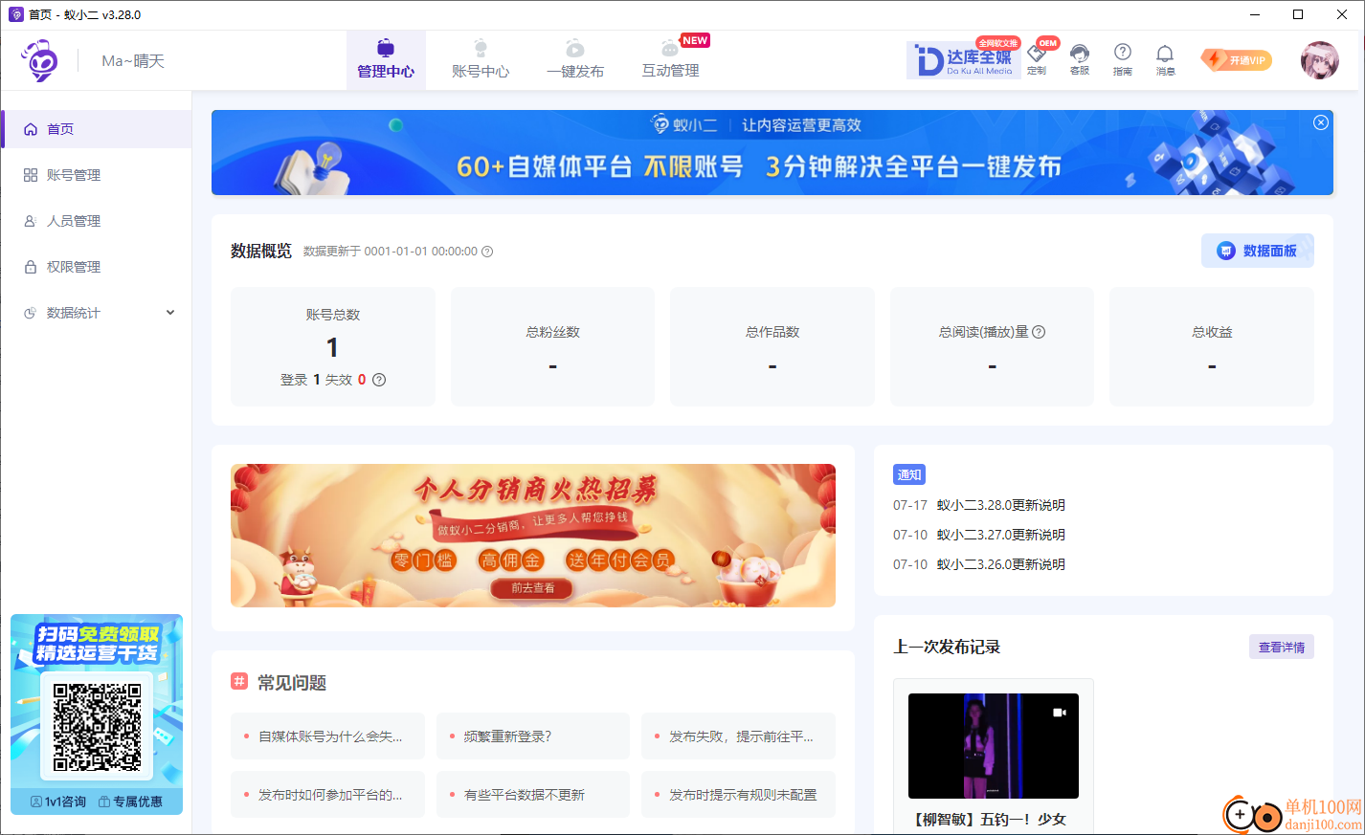
Task: Open the 管理中心 tab
Action: pos(386,60)
